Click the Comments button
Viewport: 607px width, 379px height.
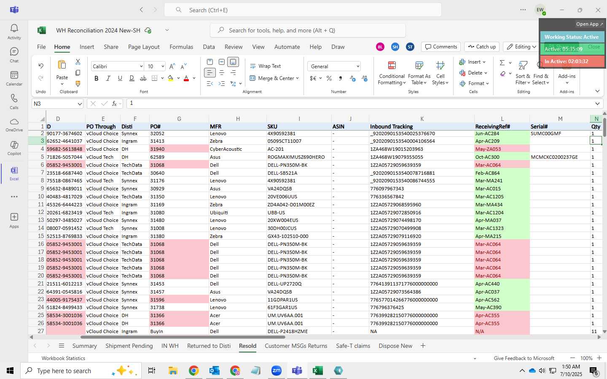point(441,47)
